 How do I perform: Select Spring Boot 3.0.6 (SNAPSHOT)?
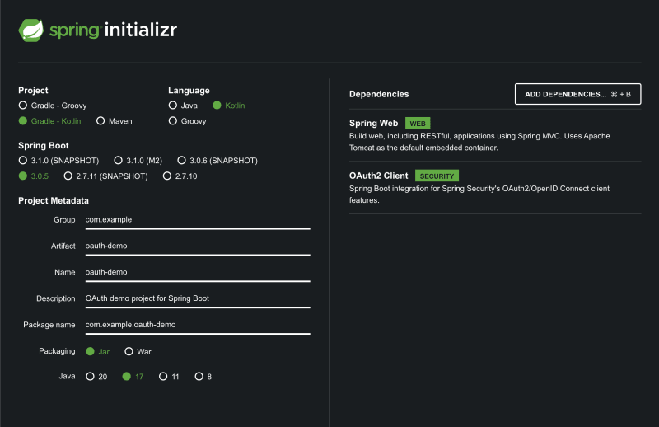coord(217,160)
